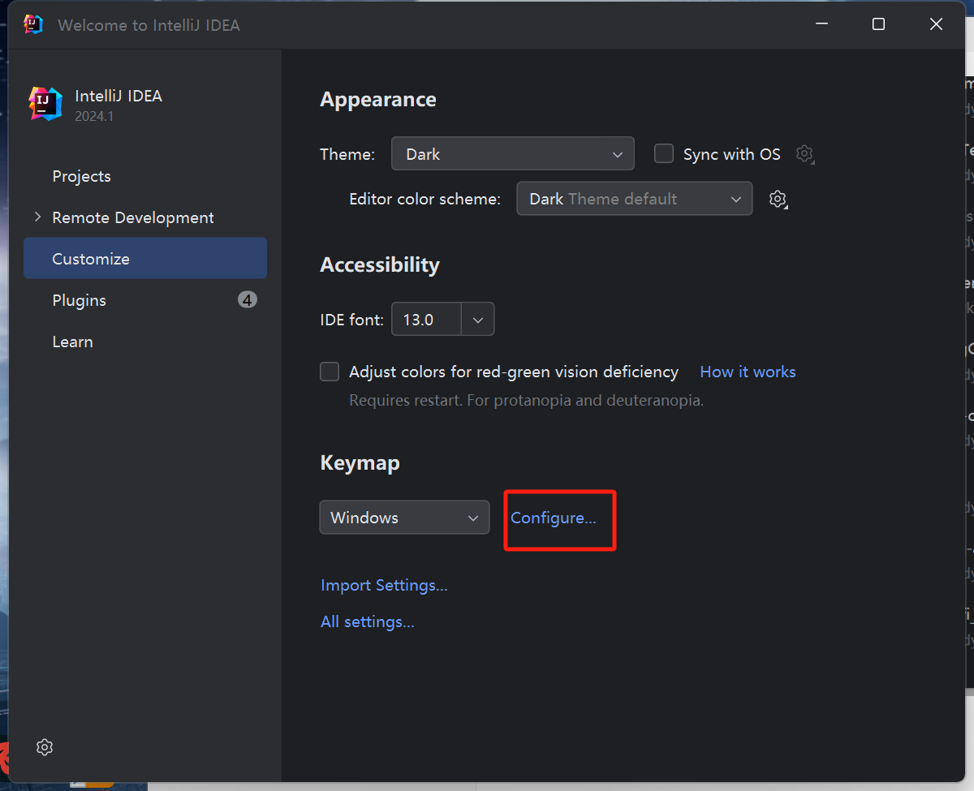This screenshot has height=791, width=974.
Task: Enable the Sync with OS checkbox
Action: [664, 153]
